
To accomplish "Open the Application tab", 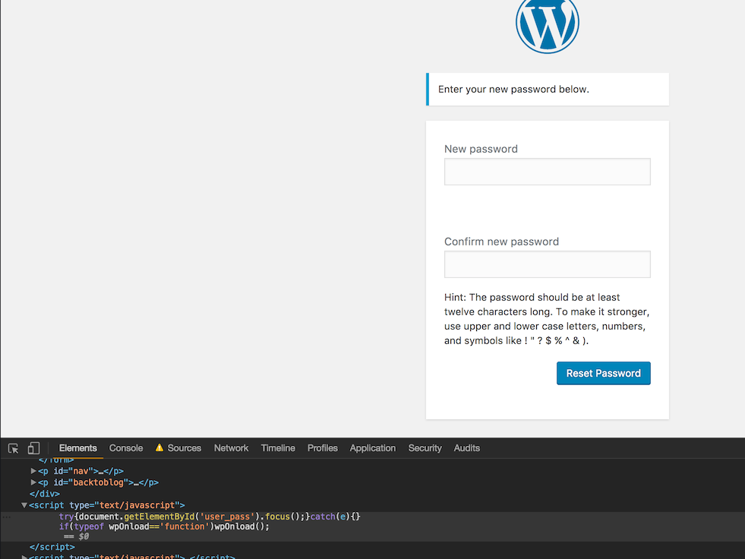I will 372,448.
